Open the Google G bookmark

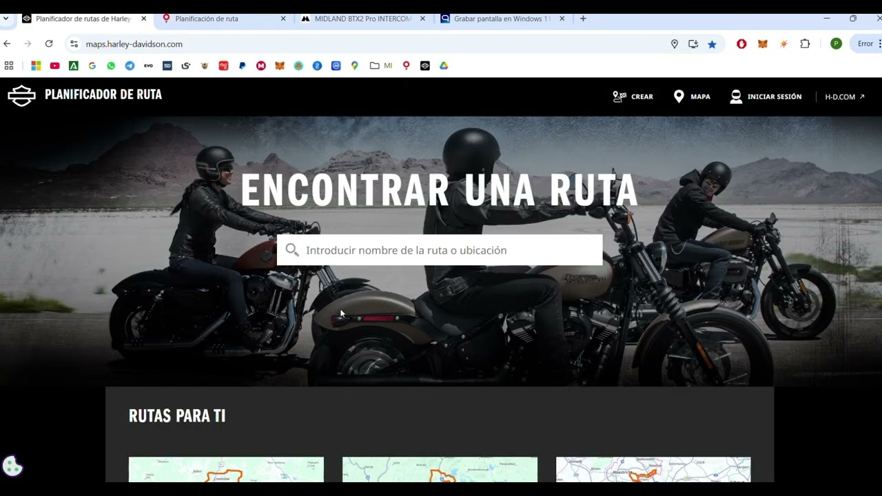[x=92, y=65]
